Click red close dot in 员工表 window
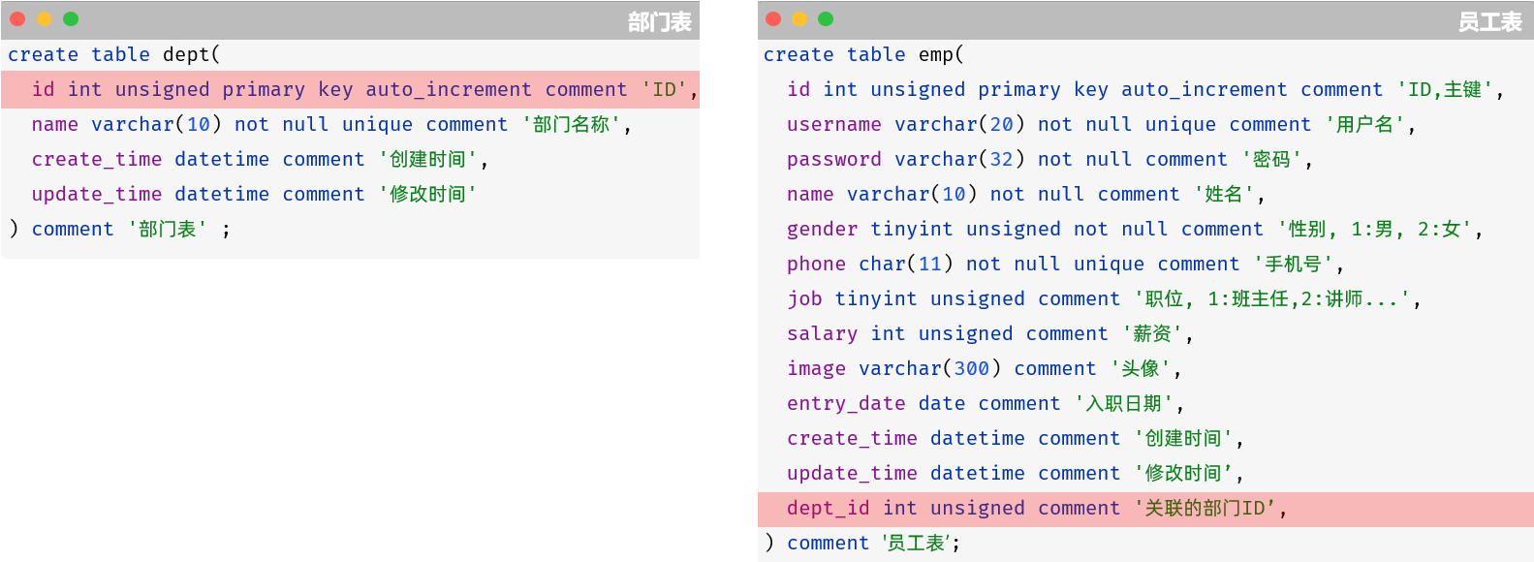Viewport: 1534px width, 562px height. point(773,18)
